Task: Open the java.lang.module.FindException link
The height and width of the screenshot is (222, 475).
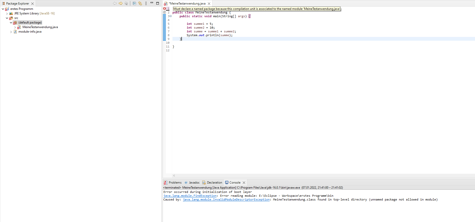Action: tap(190, 196)
